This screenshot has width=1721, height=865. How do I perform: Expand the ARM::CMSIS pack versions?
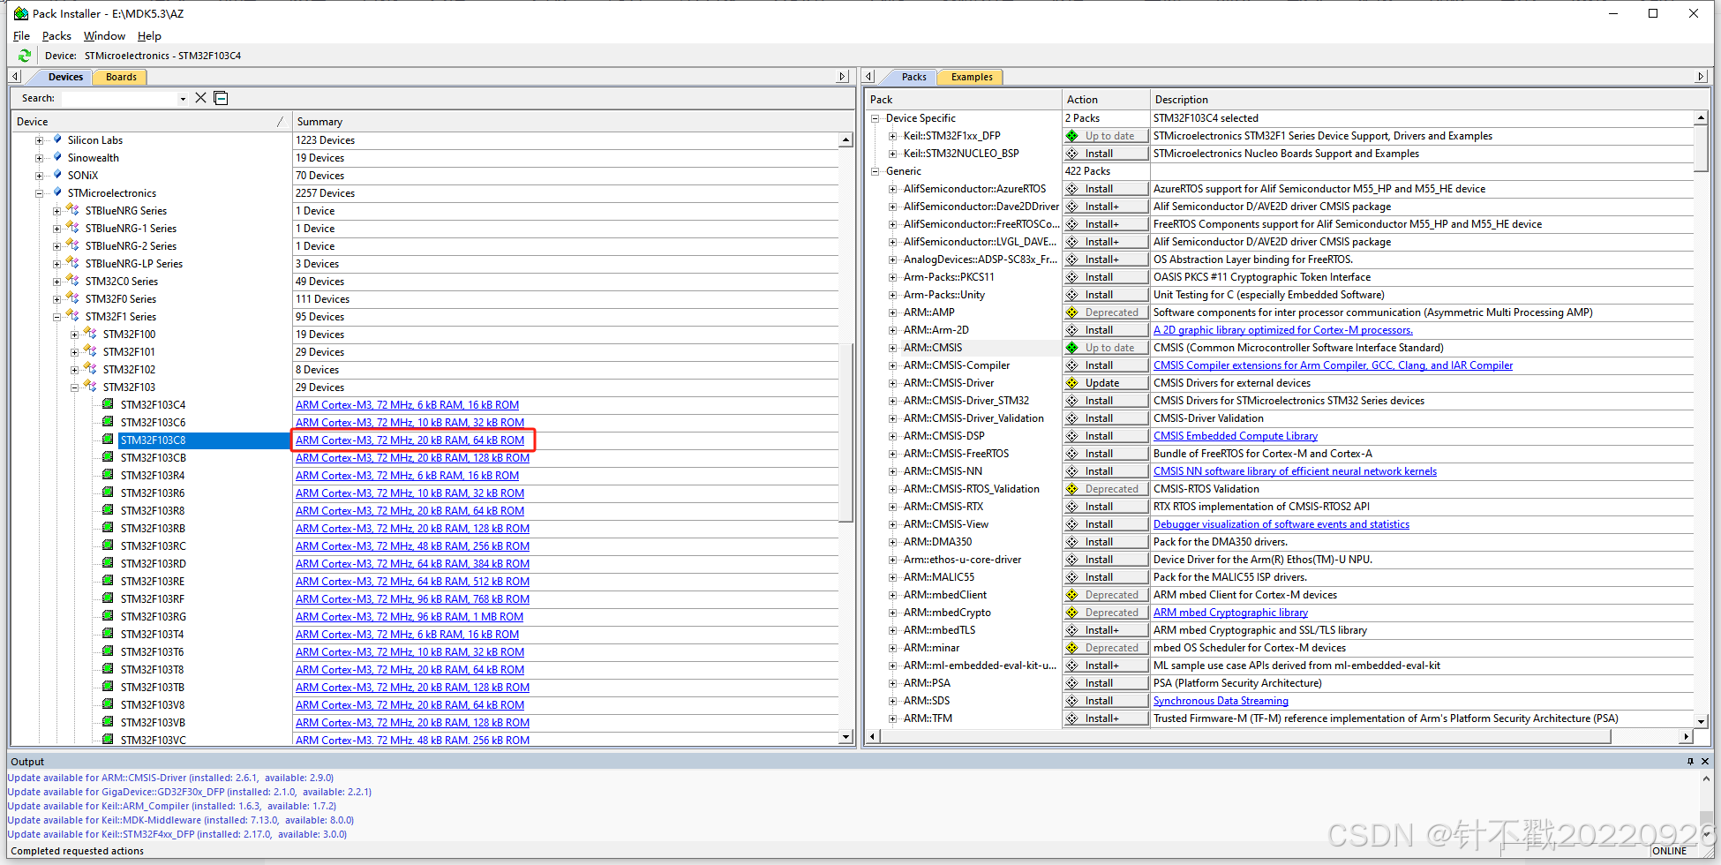(892, 348)
